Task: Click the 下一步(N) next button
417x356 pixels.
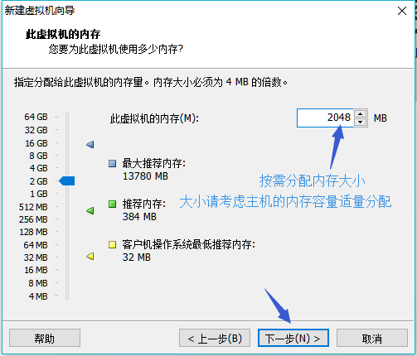Action: (x=293, y=338)
